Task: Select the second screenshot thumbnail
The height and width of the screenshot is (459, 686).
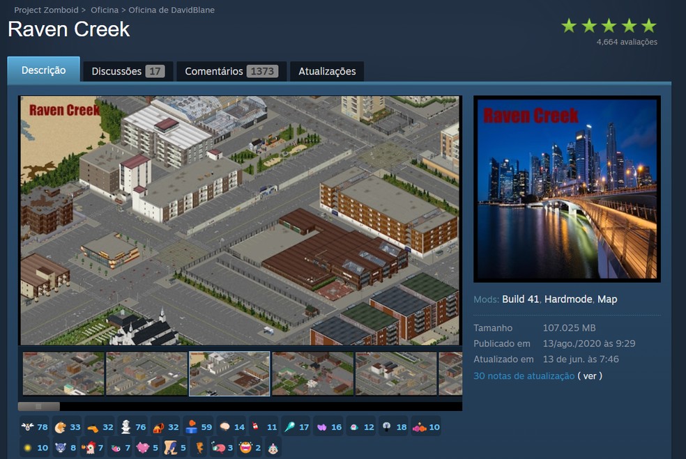Action: point(146,374)
